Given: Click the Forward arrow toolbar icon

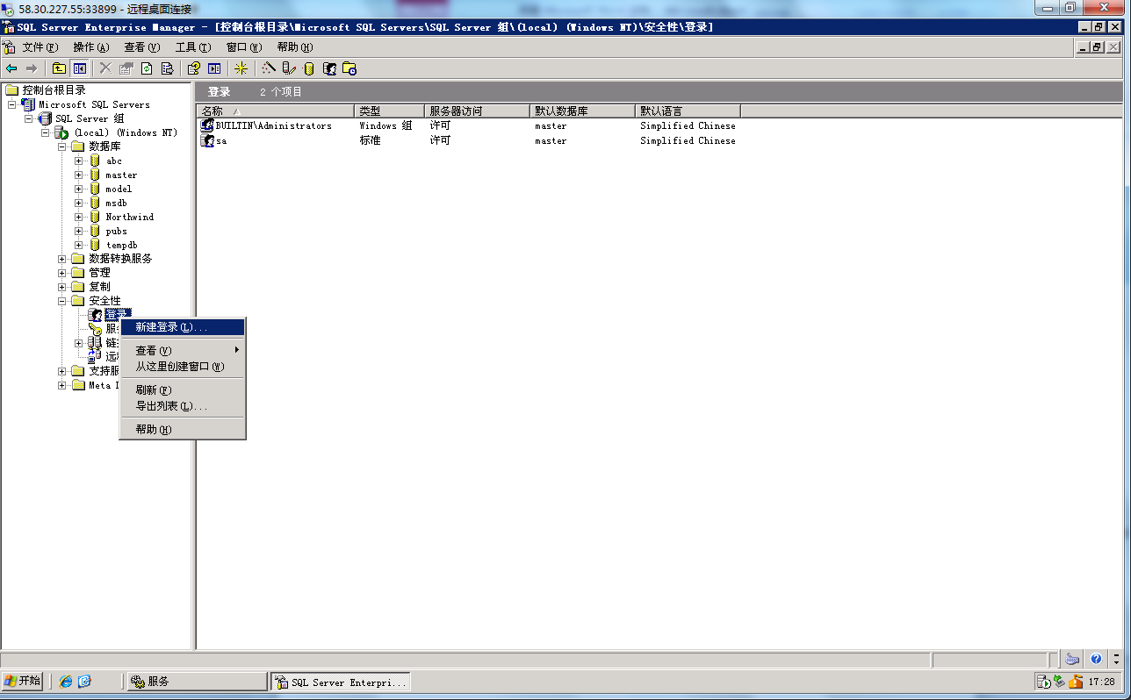Looking at the screenshot, I should point(32,68).
